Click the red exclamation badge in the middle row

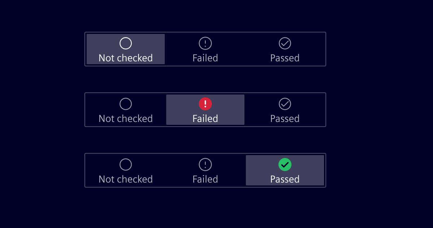pyautogui.click(x=205, y=104)
